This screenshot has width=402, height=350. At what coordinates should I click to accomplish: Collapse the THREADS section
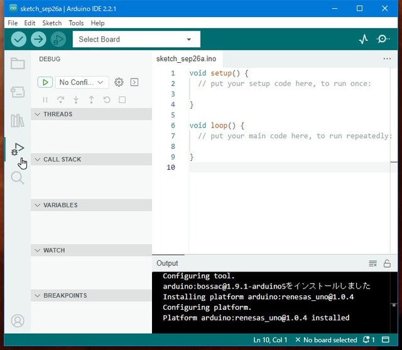[91, 114]
